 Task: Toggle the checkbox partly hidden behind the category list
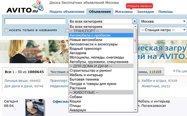point(67,30)
